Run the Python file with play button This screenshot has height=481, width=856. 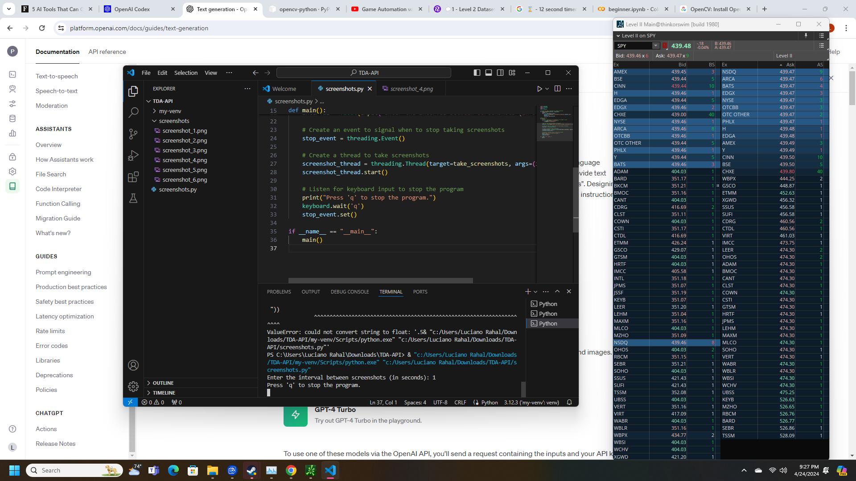[x=539, y=89]
